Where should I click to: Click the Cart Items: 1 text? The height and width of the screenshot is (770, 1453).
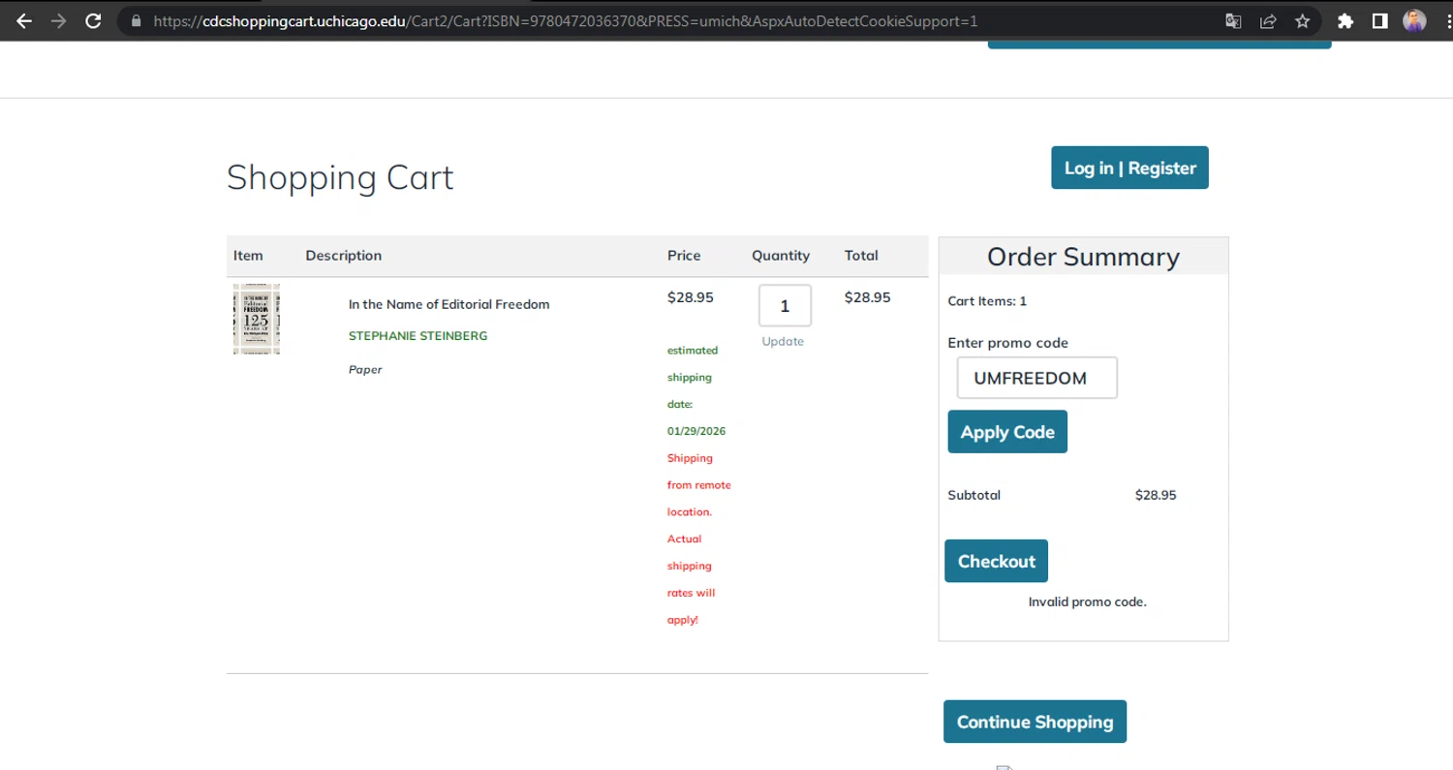pos(987,301)
